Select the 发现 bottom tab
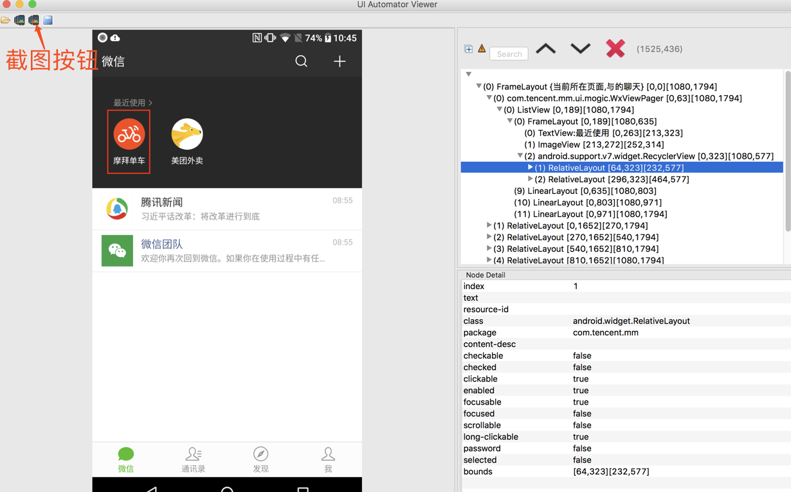791x492 pixels. coord(260,460)
